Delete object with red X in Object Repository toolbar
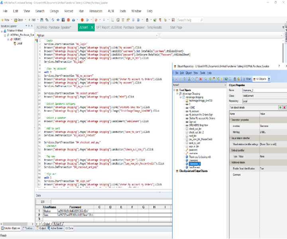The height and width of the screenshot is (239, 287). click(x=201, y=79)
